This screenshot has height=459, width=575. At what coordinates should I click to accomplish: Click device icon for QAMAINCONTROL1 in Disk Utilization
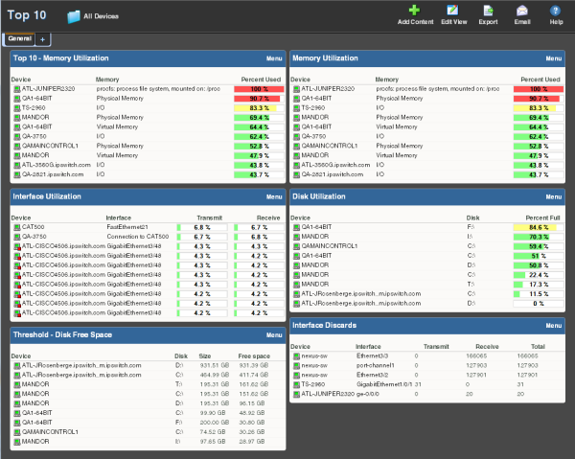(x=296, y=246)
